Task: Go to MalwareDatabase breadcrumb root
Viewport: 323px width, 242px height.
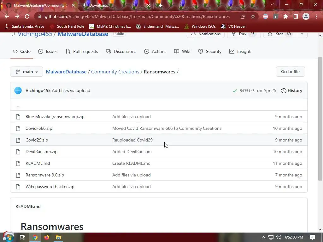Action: coord(66,72)
